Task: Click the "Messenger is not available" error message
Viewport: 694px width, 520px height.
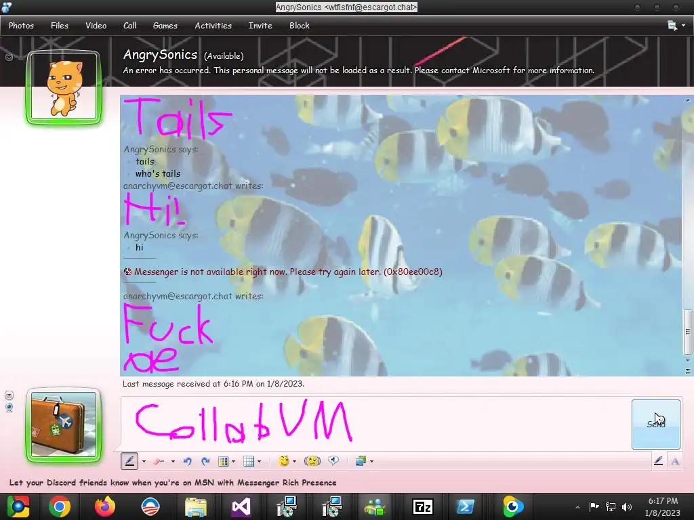Action: pyautogui.click(x=287, y=272)
